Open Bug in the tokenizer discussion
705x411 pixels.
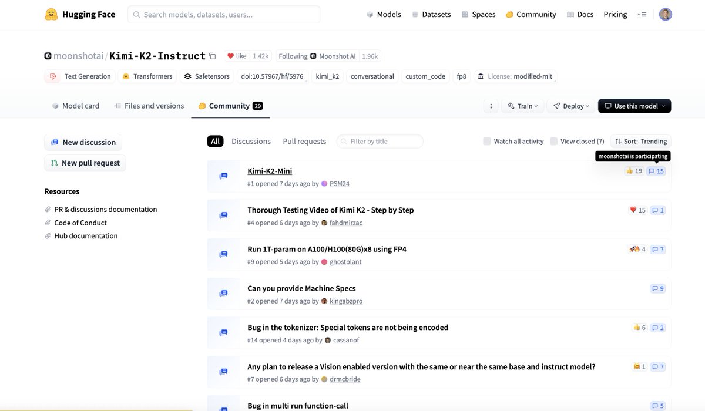[x=348, y=328]
